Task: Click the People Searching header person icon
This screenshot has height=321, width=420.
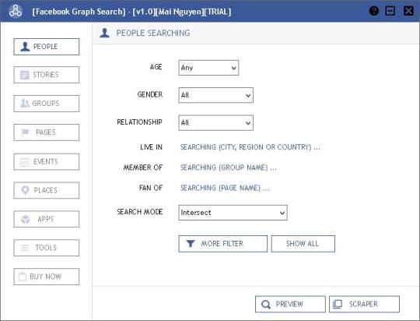Action: click(104, 33)
